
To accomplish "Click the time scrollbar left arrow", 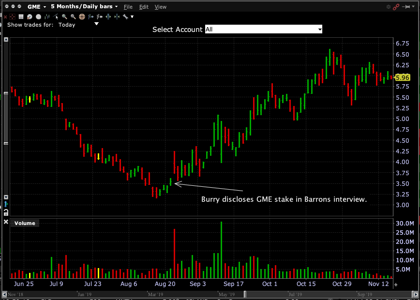I will (4, 294).
